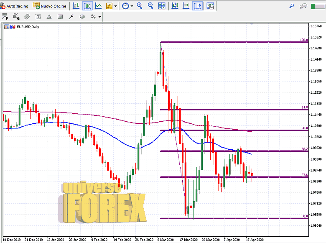Select the Gann tool
326x243 pixels.
(16, 17)
